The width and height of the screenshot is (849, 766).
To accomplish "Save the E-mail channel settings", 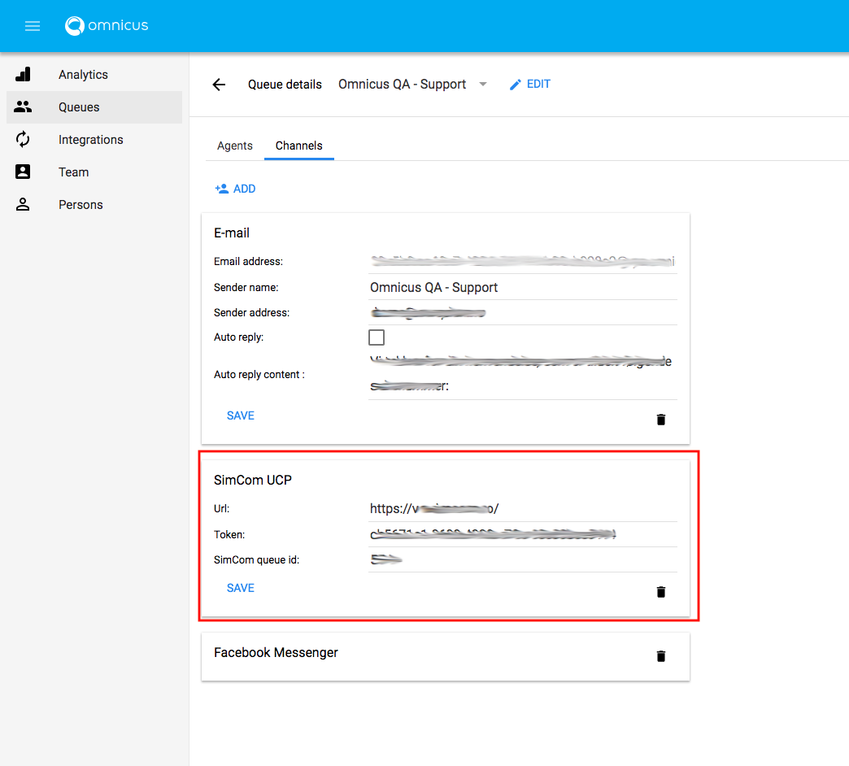I will pyautogui.click(x=241, y=416).
